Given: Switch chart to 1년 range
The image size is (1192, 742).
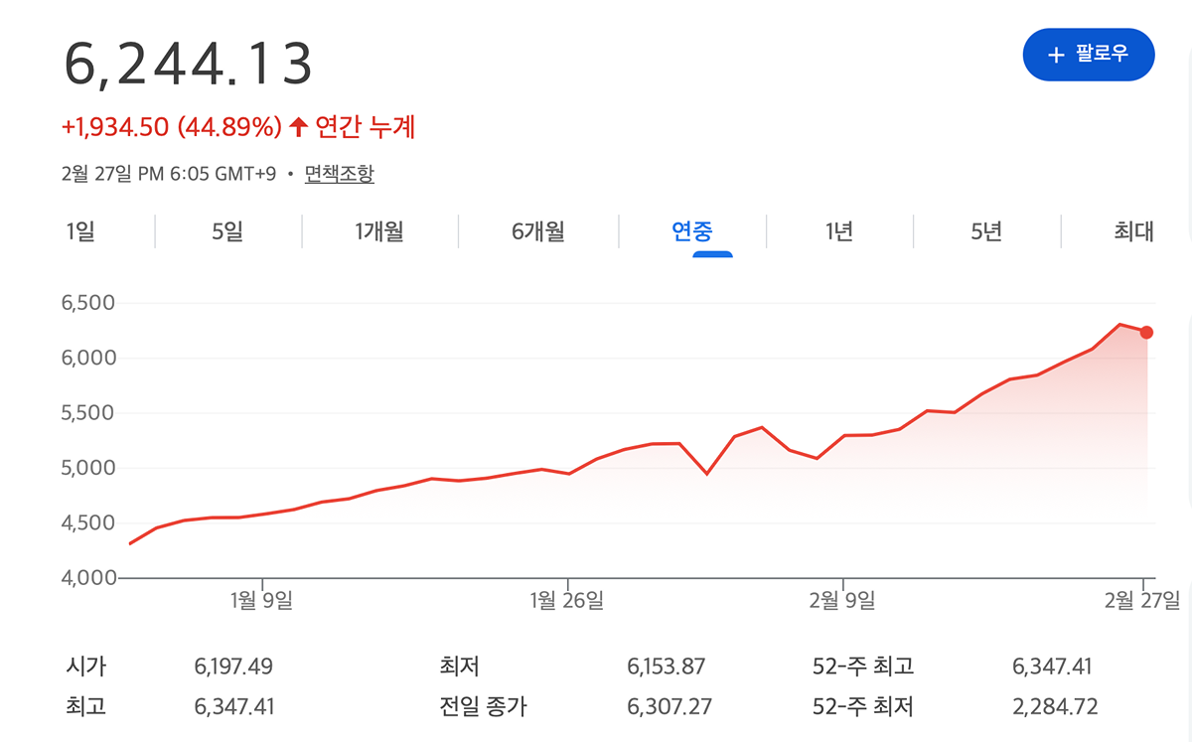Looking at the screenshot, I should coord(839,232).
